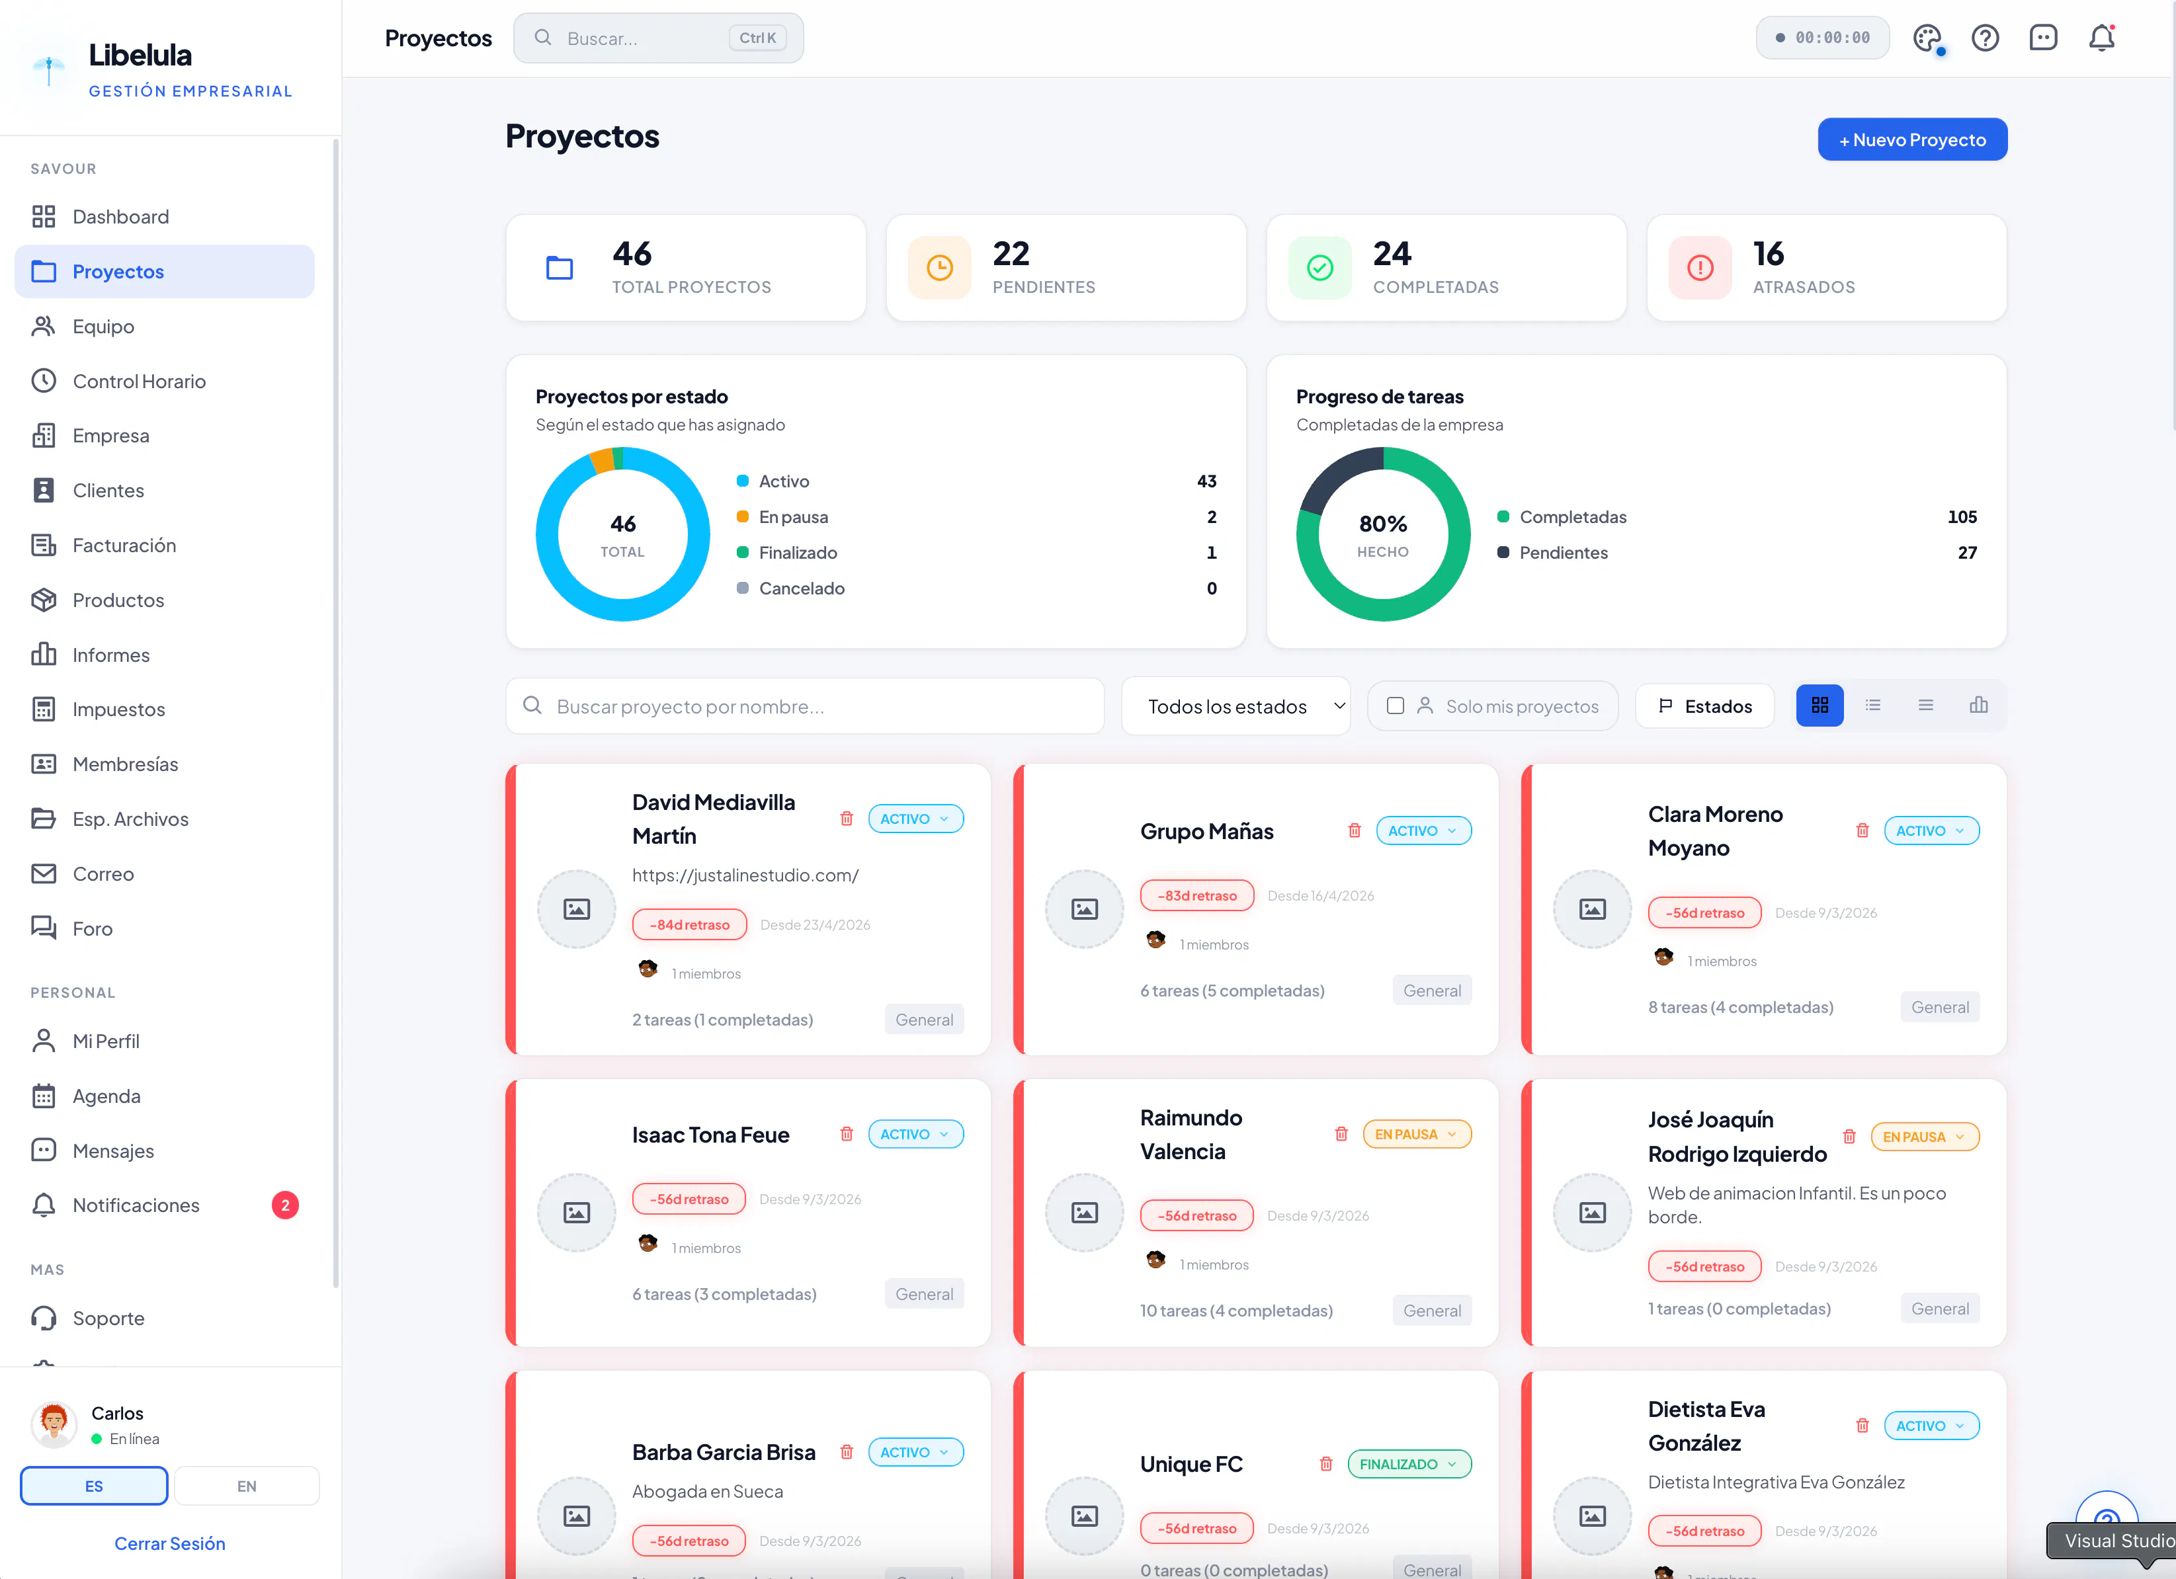Open ACTIVO dropdown for Barba Garcia Brisa
The image size is (2176, 1579).
point(915,1452)
